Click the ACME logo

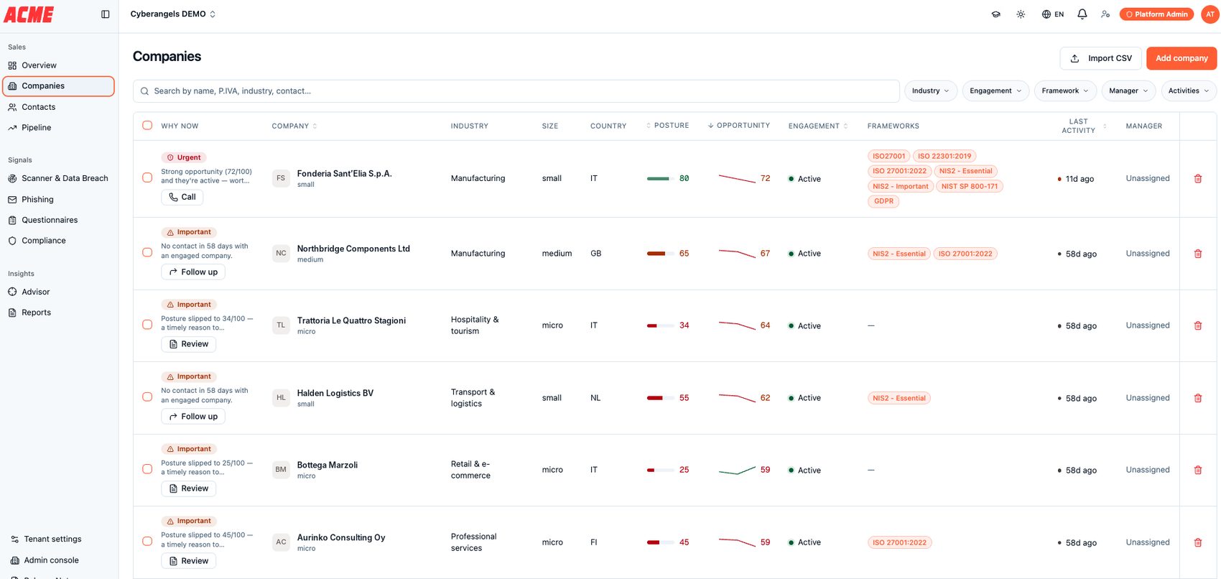[x=29, y=14]
